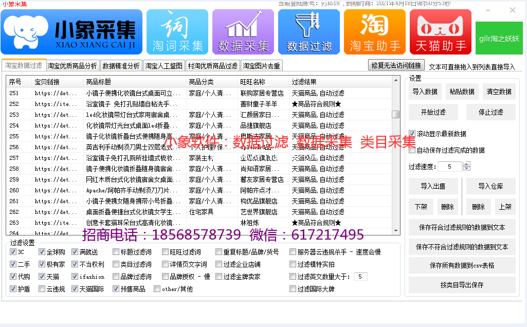Enable 过滤模特实拍 checkbox

[293, 264]
